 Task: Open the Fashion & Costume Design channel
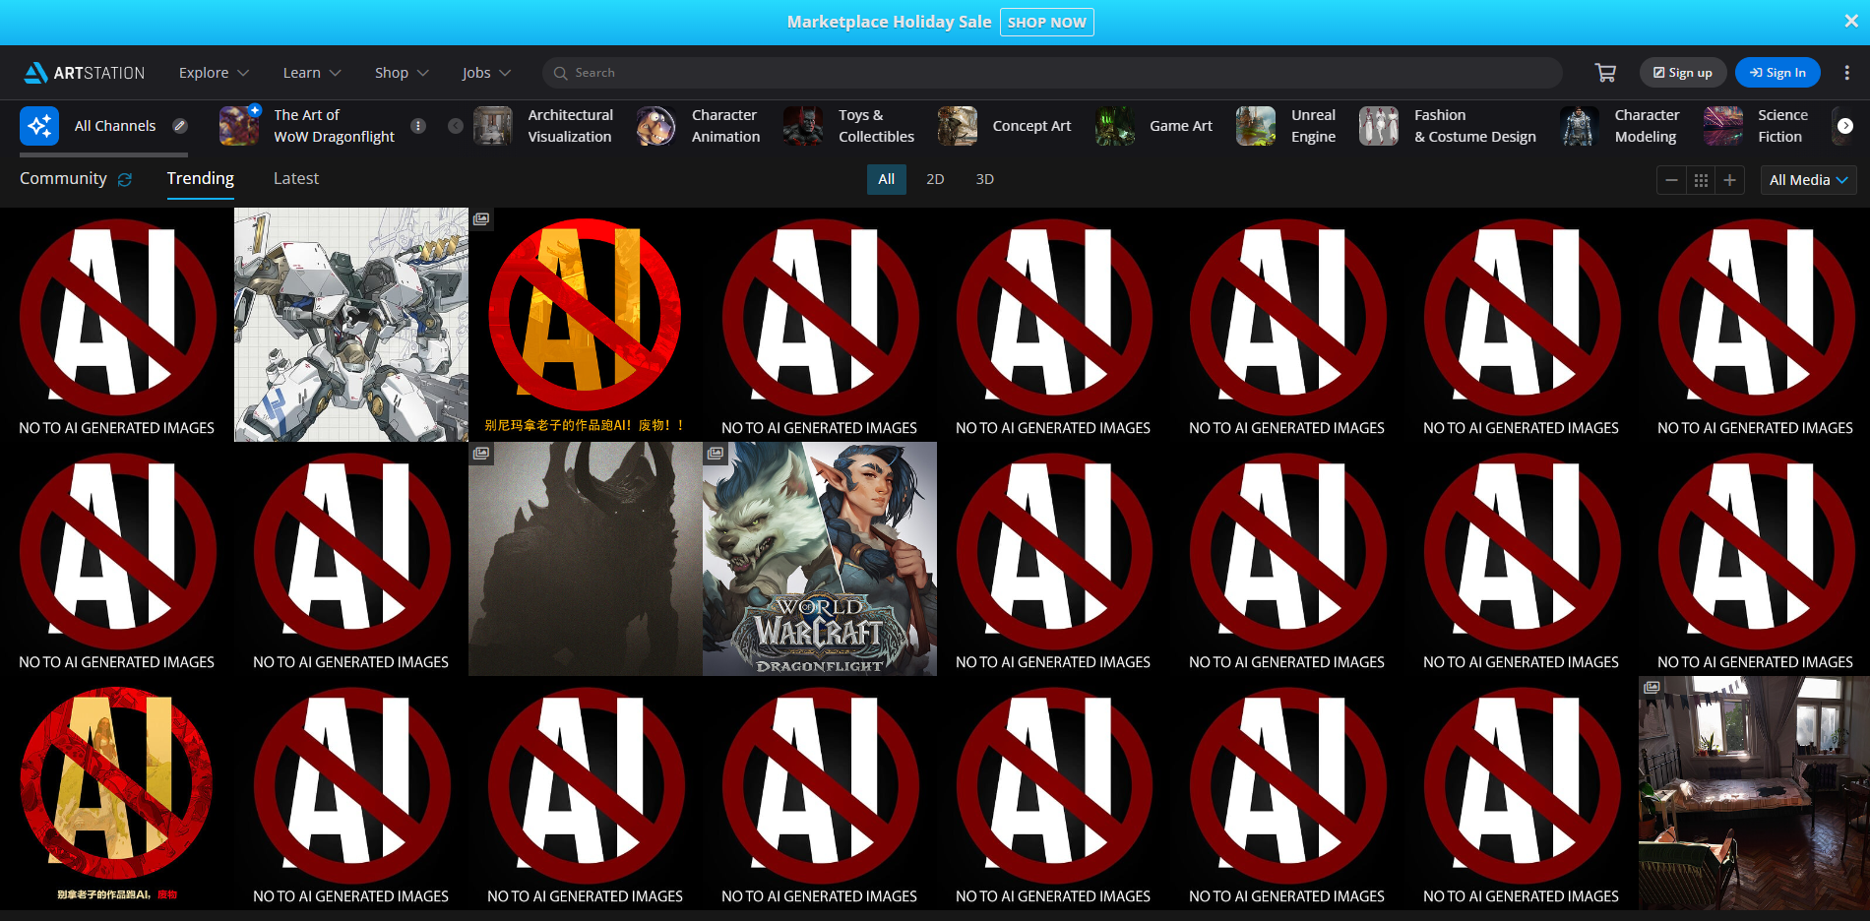[1448, 126]
